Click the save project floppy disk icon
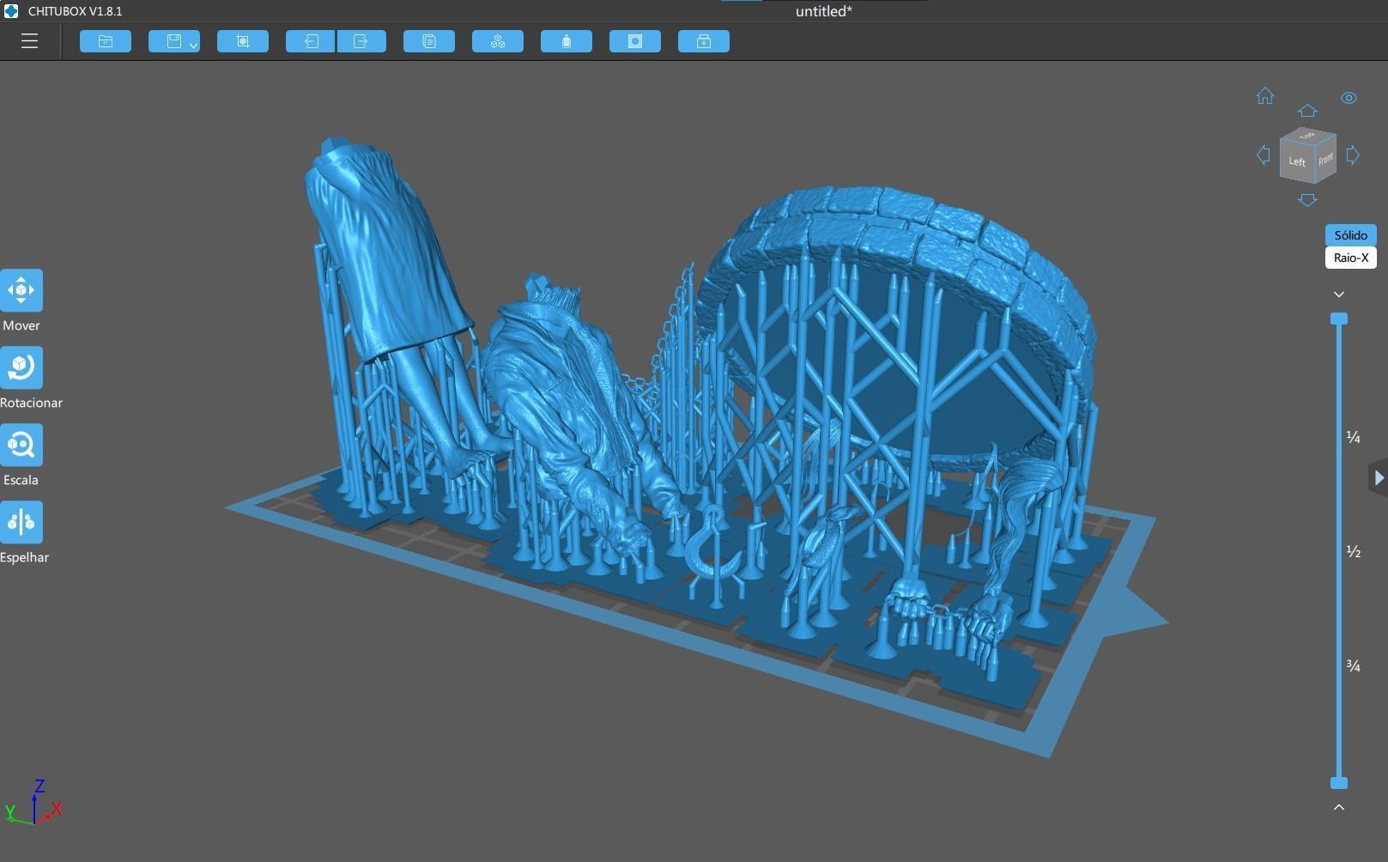 pyautogui.click(x=173, y=41)
